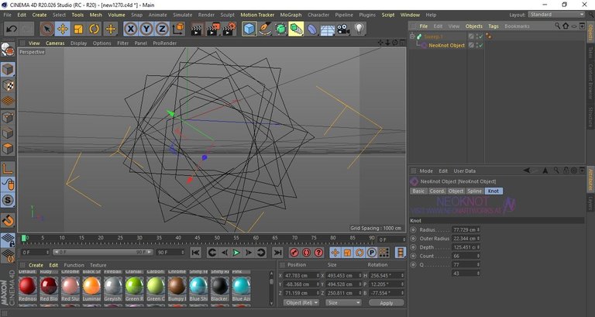Click the coordinate system icon
Viewport: 595px width, 317px height.
coord(178,29)
